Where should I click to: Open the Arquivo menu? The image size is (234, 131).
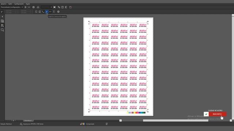coord(4,4)
